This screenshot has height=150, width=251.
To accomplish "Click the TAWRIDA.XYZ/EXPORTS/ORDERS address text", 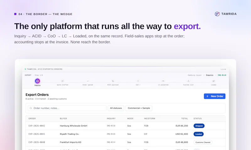I will (45, 69).
